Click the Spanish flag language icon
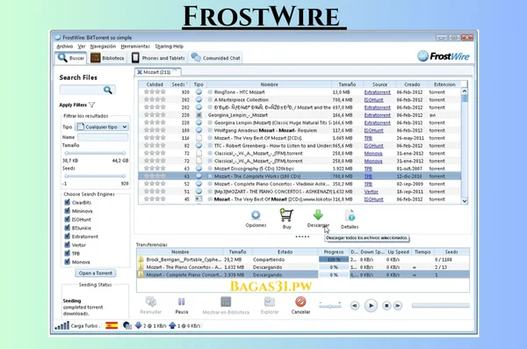 point(112,325)
